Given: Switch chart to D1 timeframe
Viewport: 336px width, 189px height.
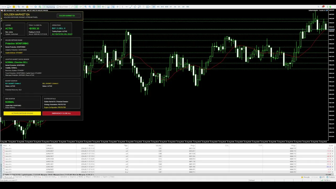Looking at the screenshot, I should click(x=179, y=7).
